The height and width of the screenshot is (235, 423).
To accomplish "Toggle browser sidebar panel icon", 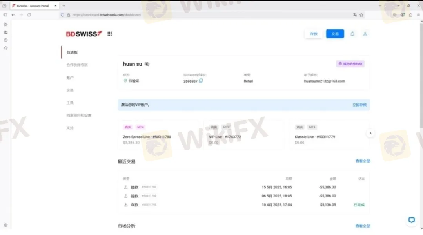I will [x=5, y=15].
